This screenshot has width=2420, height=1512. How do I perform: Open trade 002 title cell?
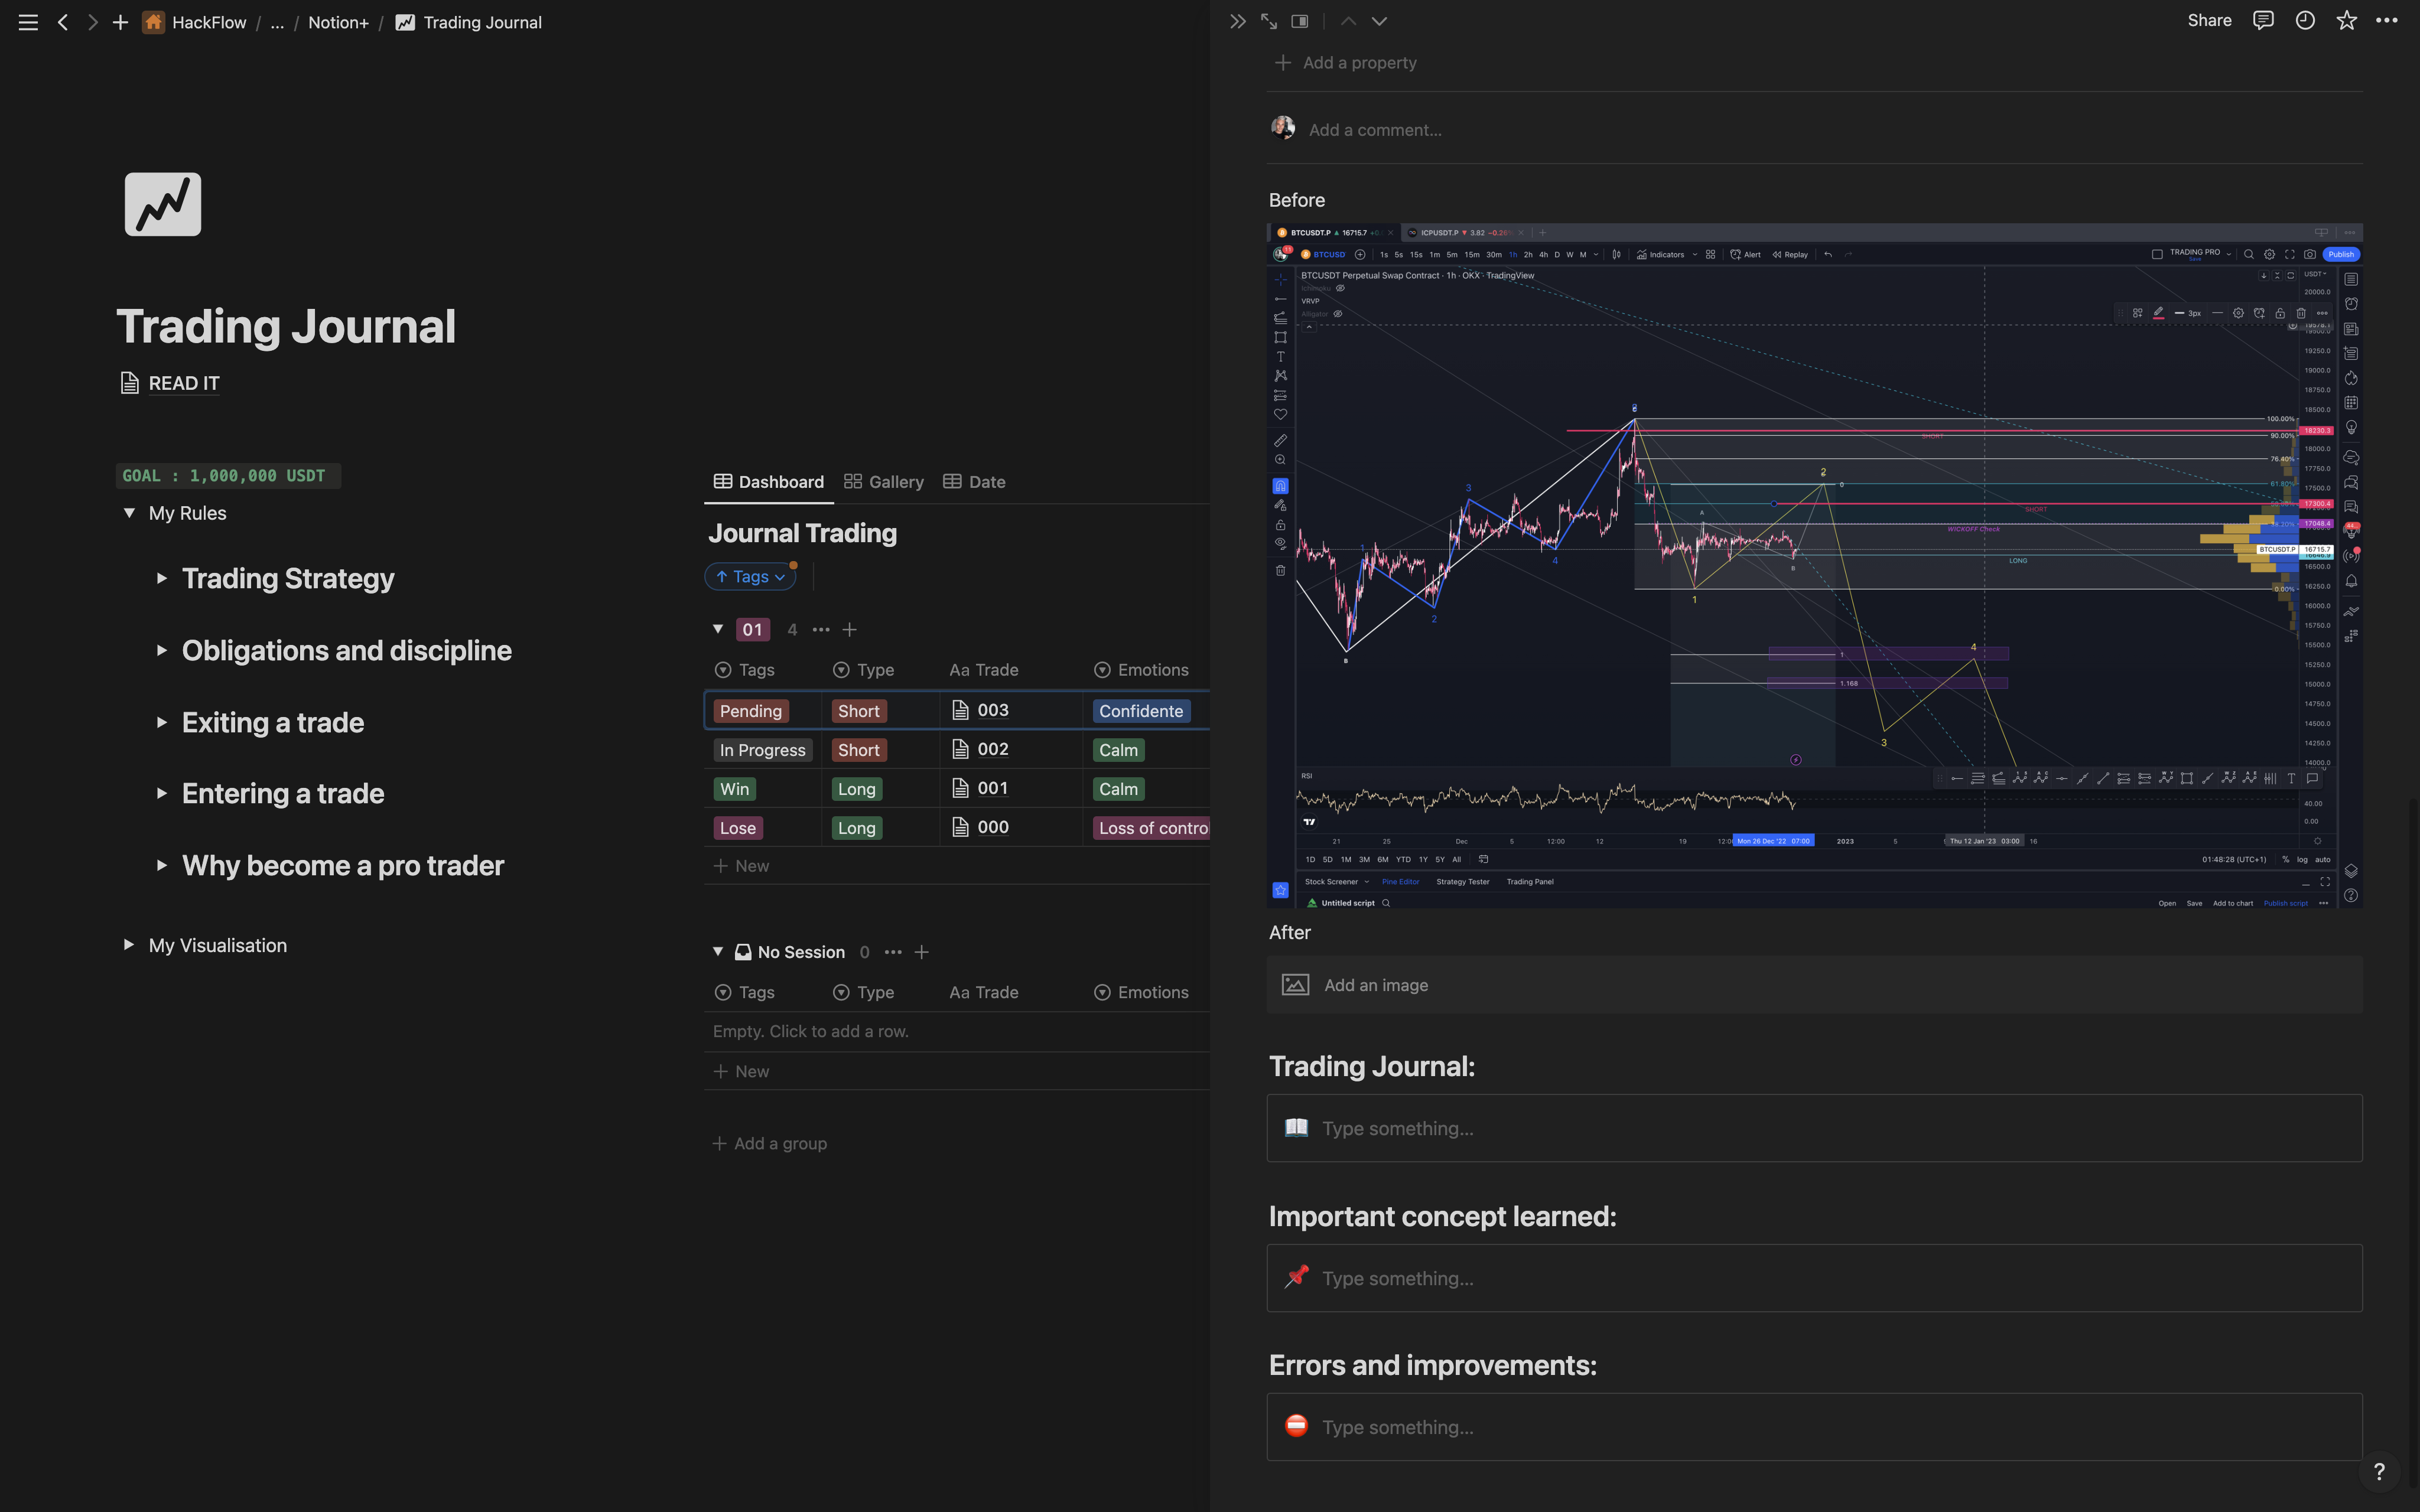[1011, 749]
